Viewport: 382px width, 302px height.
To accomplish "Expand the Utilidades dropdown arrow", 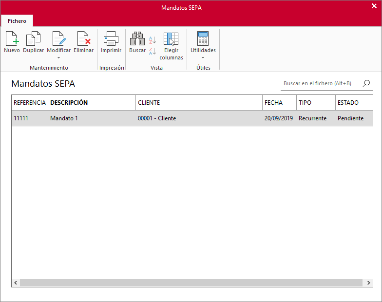I will pyautogui.click(x=203, y=58).
